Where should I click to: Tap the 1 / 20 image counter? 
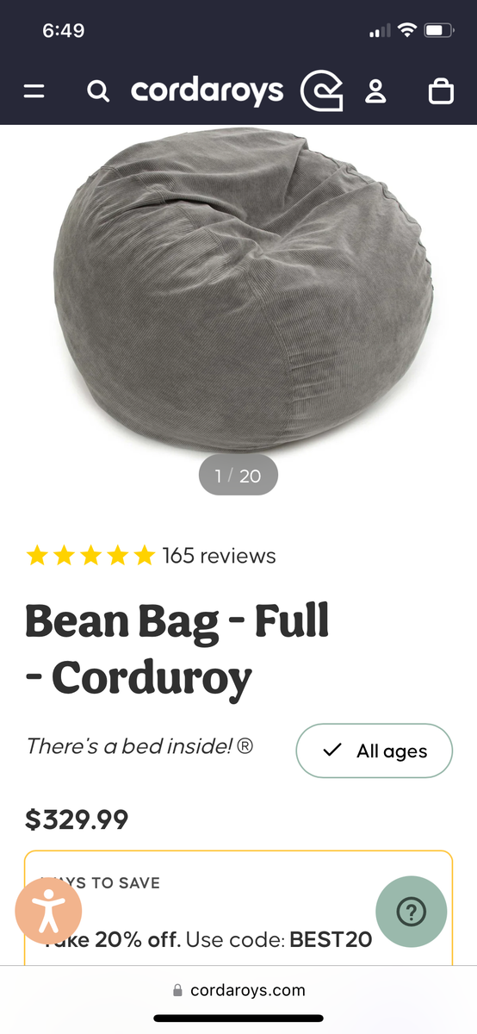click(x=238, y=476)
